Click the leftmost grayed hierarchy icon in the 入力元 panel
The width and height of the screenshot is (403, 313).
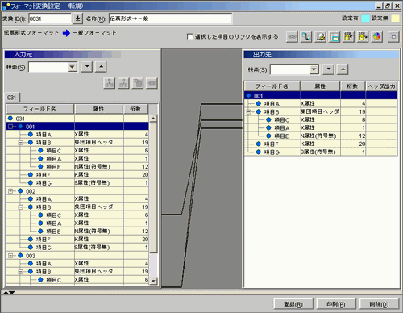pyautogui.click(x=110, y=83)
